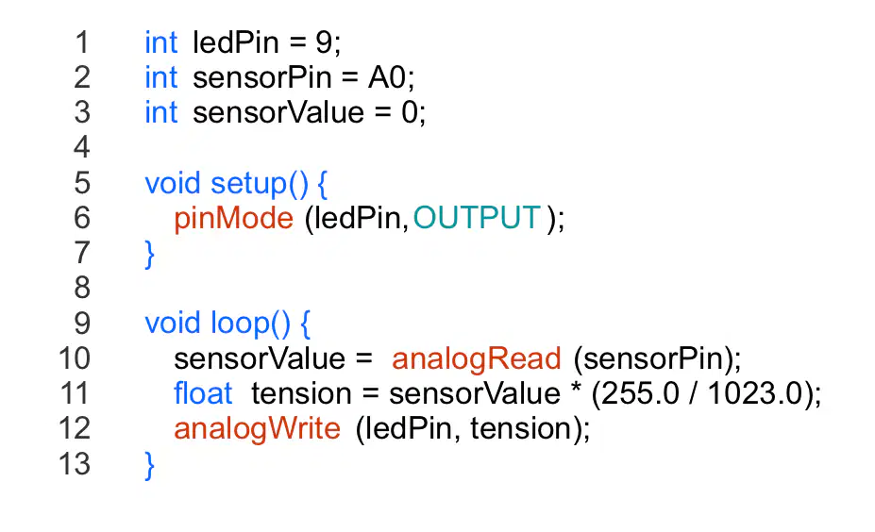875x532 pixels.
Task: Click line number 10 in the gutter
Action: pos(75,358)
